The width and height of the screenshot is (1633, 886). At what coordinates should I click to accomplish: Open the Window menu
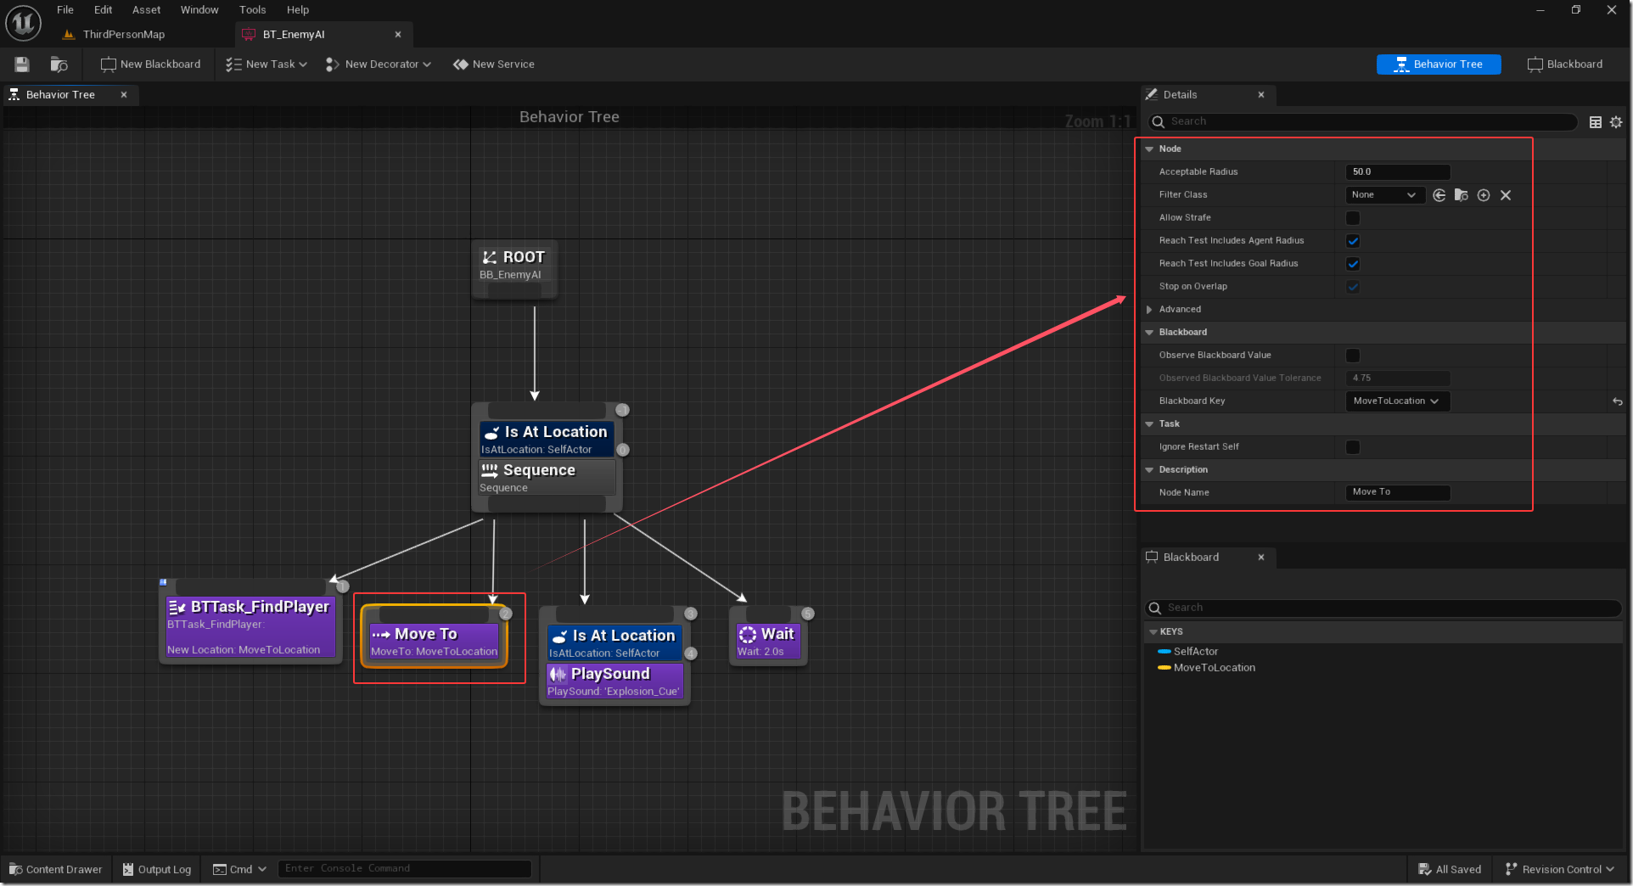click(x=199, y=10)
